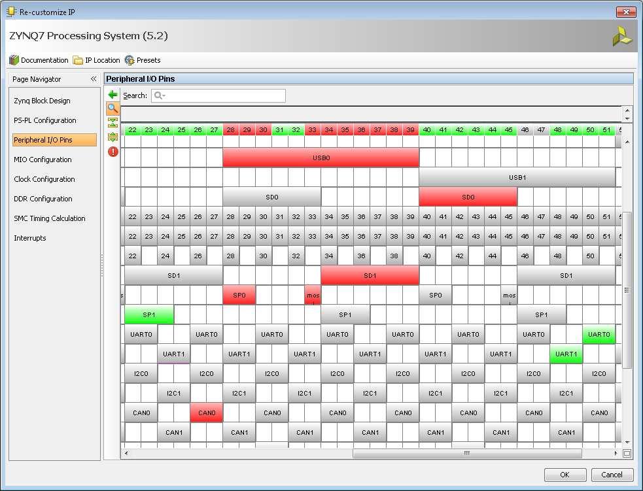643x491 pixels.
Task: Click the horizontal scrollbar right arrow
Action: (616, 453)
